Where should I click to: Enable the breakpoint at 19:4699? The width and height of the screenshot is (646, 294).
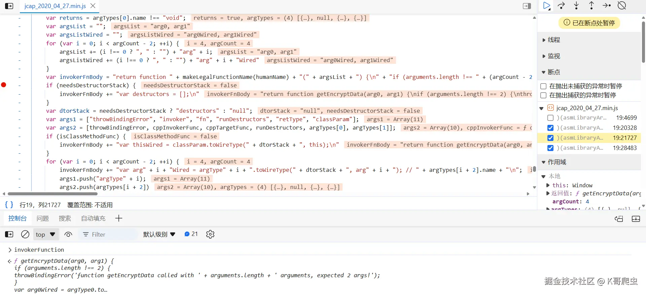coord(550,118)
